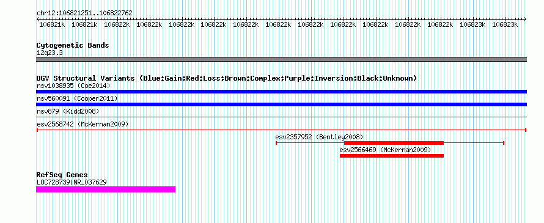
Task: Click the last 106823k ruler label
Action: (x=505, y=24)
